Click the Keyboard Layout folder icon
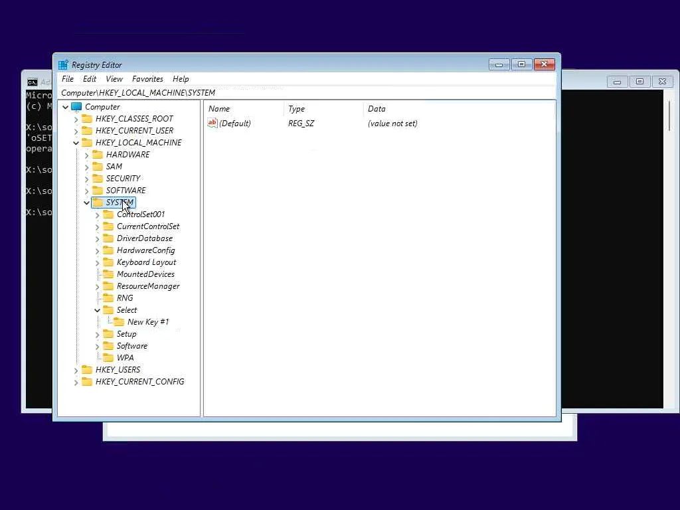Screen dimensions: 680x510 108,262
